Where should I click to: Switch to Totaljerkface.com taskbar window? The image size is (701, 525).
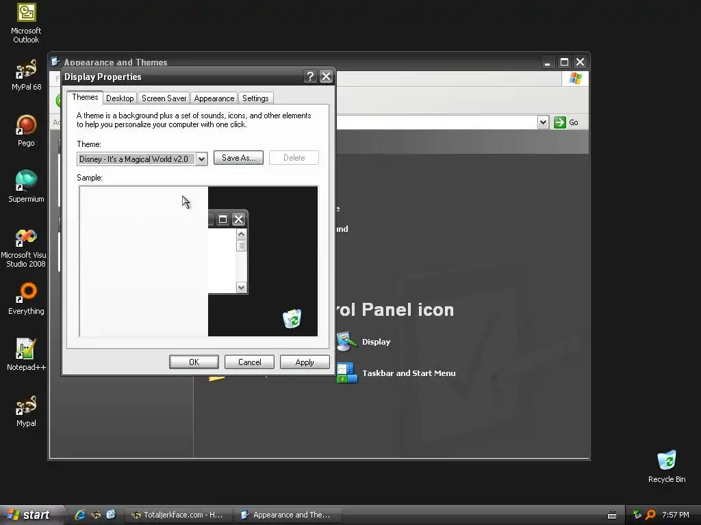[x=178, y=515]
